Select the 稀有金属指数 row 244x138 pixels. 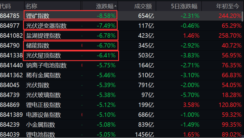point(121,75)
